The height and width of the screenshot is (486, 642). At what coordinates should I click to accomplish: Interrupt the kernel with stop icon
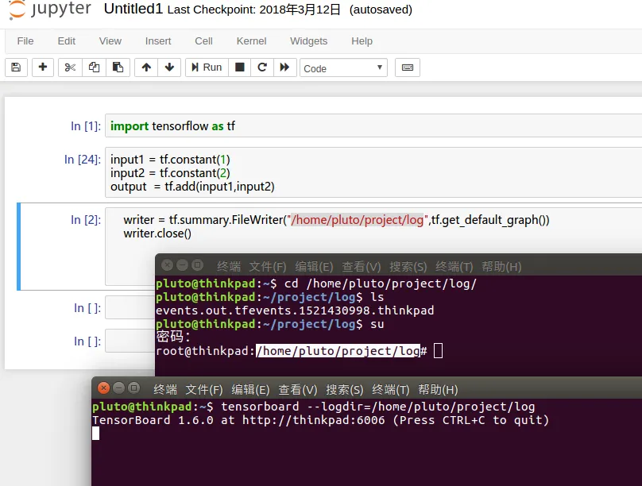click(239, 67)
